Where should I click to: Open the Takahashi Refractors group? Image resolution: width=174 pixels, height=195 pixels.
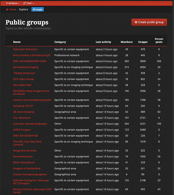(25, 49)
